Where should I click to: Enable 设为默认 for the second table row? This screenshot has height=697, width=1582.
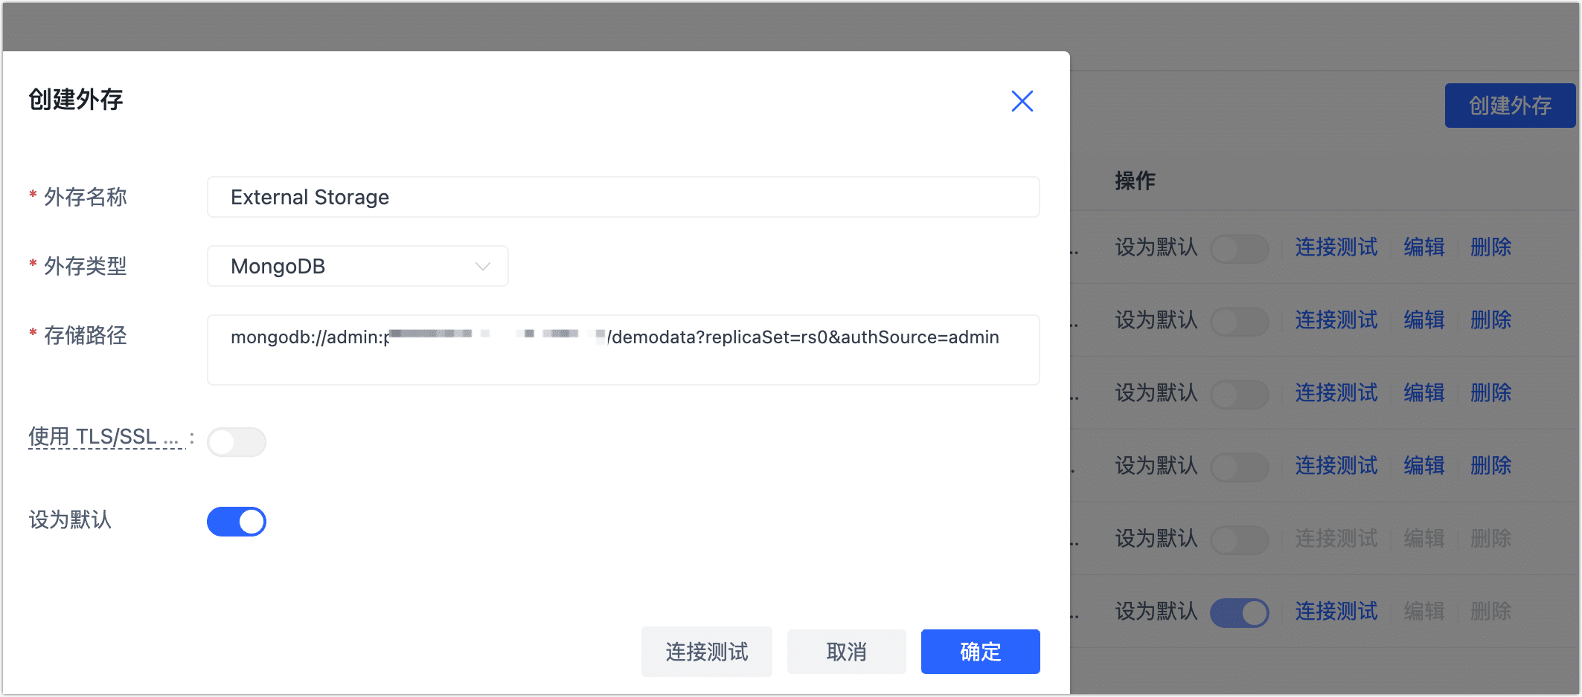pyautogui.click(x=1239, y=321)
